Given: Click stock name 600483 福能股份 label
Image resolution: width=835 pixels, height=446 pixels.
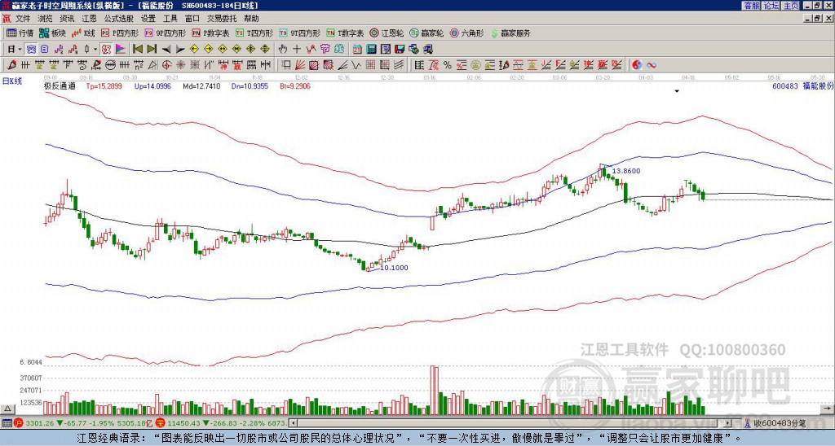Looking at the screenshot, I should [802, 85].
